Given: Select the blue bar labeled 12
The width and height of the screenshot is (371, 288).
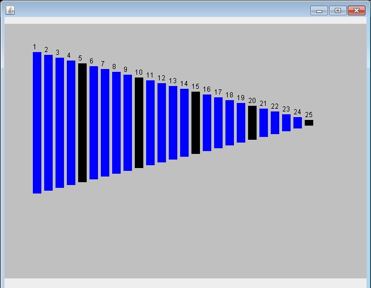Looking at the screenshot, I should [x=161, y=123].
